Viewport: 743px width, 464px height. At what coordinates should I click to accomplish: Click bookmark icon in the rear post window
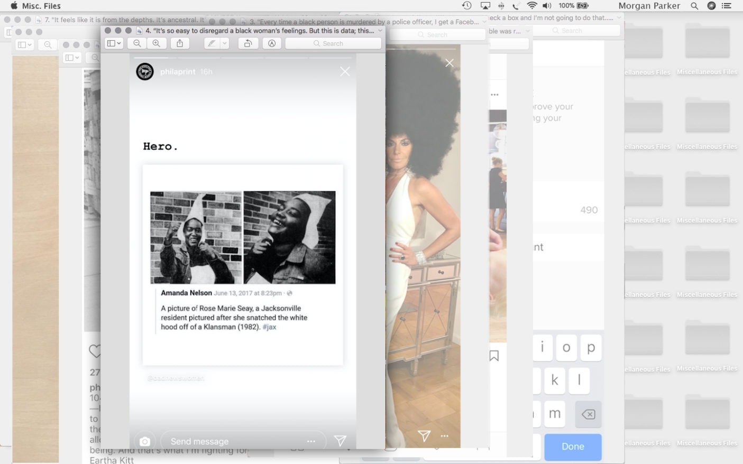pos(494,356)
